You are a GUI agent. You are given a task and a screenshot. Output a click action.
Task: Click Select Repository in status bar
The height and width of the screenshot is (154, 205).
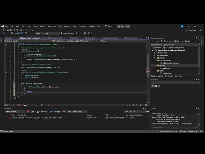[189, 131]
